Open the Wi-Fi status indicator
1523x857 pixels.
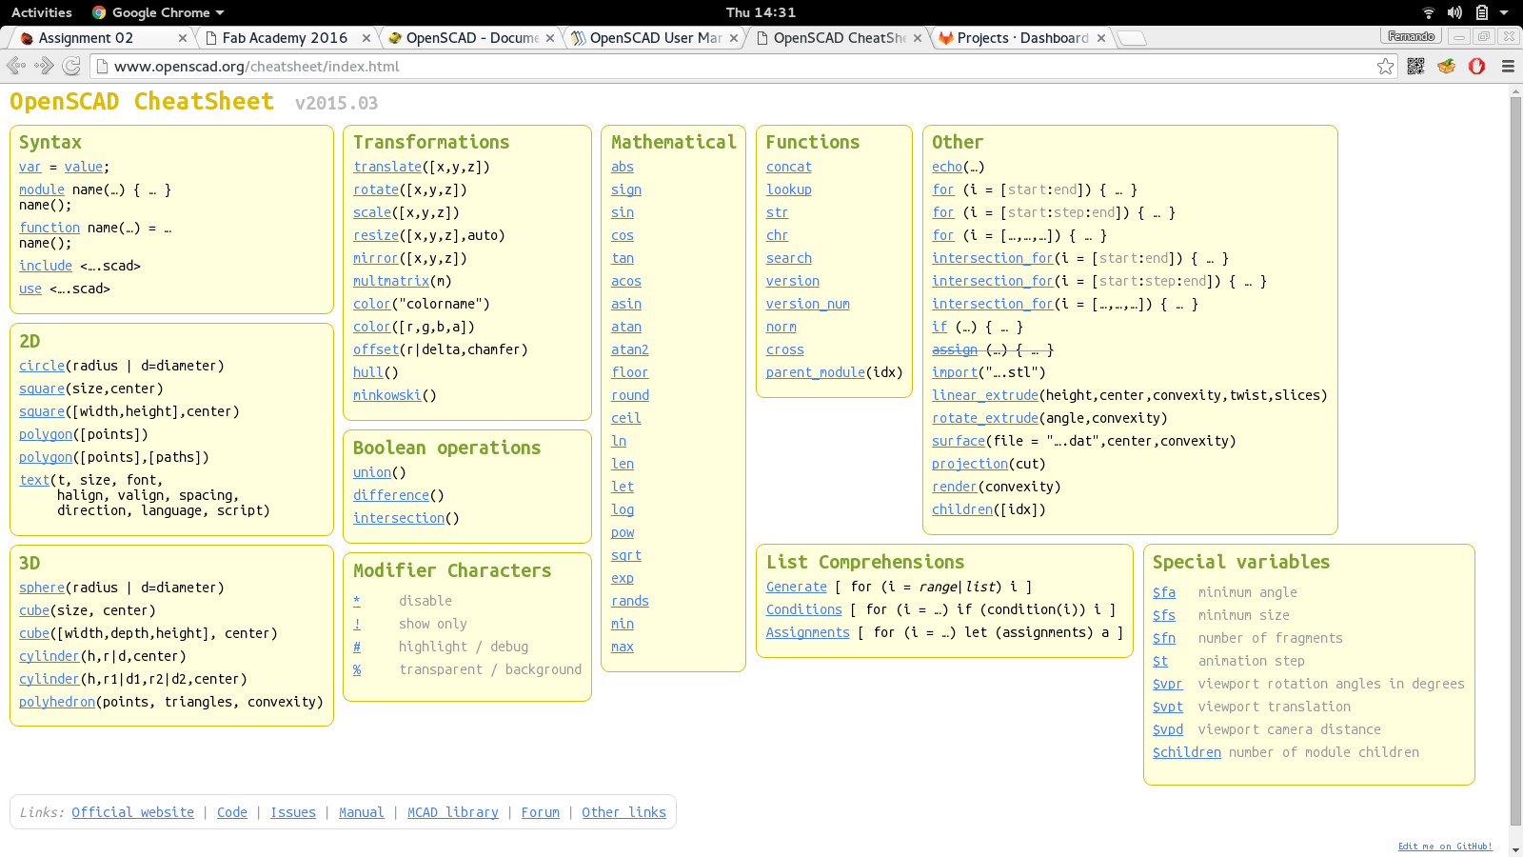(1428, 12)
